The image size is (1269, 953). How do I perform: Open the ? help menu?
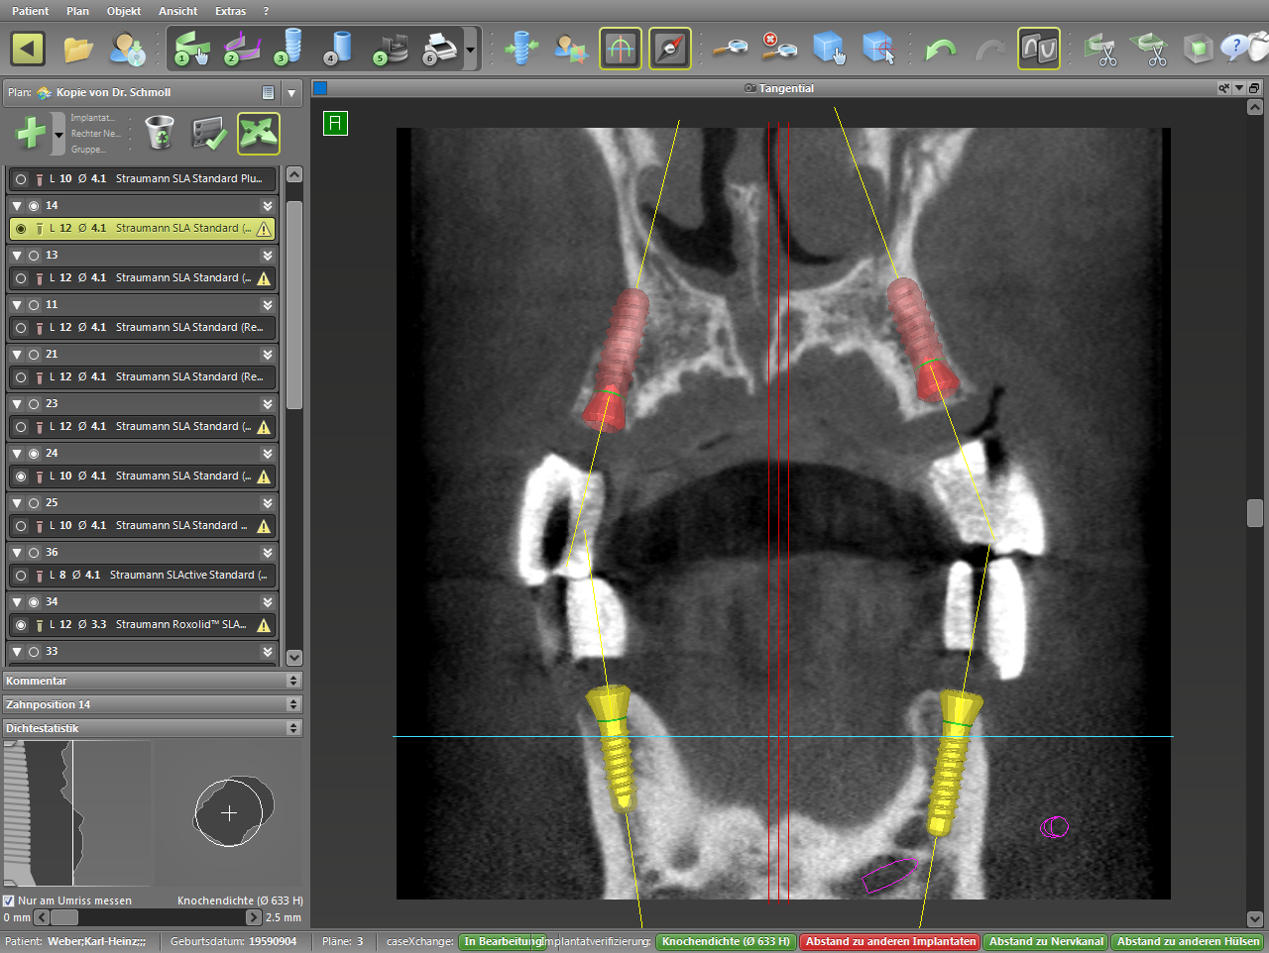click(x=266, y=11)
